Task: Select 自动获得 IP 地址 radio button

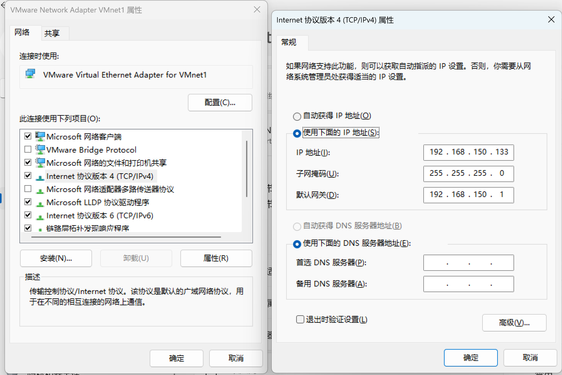Action: click(x=297, y=117)
